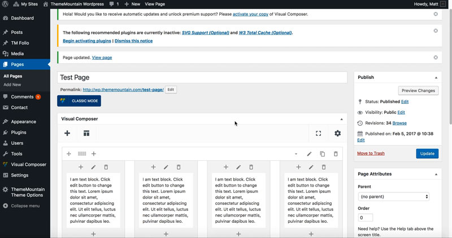452x238 pixels.
Task: Change the row column layout icon
Action: point(82,153)
